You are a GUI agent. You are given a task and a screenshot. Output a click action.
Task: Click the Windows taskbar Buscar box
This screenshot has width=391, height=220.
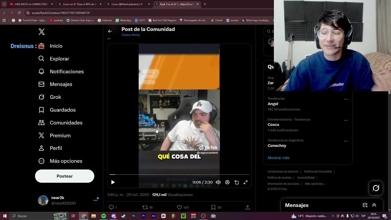(38, 216)
